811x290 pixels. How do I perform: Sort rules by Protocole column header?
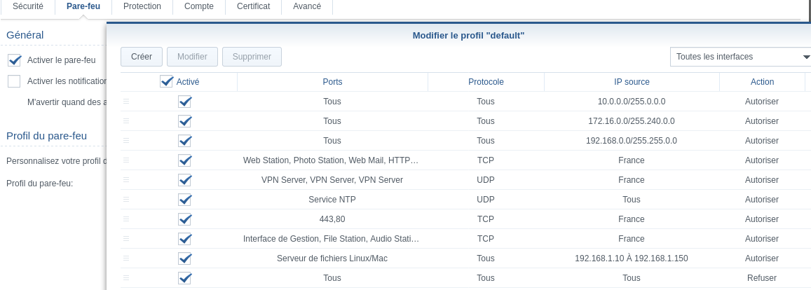[x=486, y=82]
